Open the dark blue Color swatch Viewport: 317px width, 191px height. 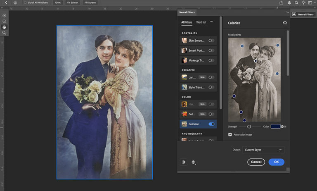[275, 127]
